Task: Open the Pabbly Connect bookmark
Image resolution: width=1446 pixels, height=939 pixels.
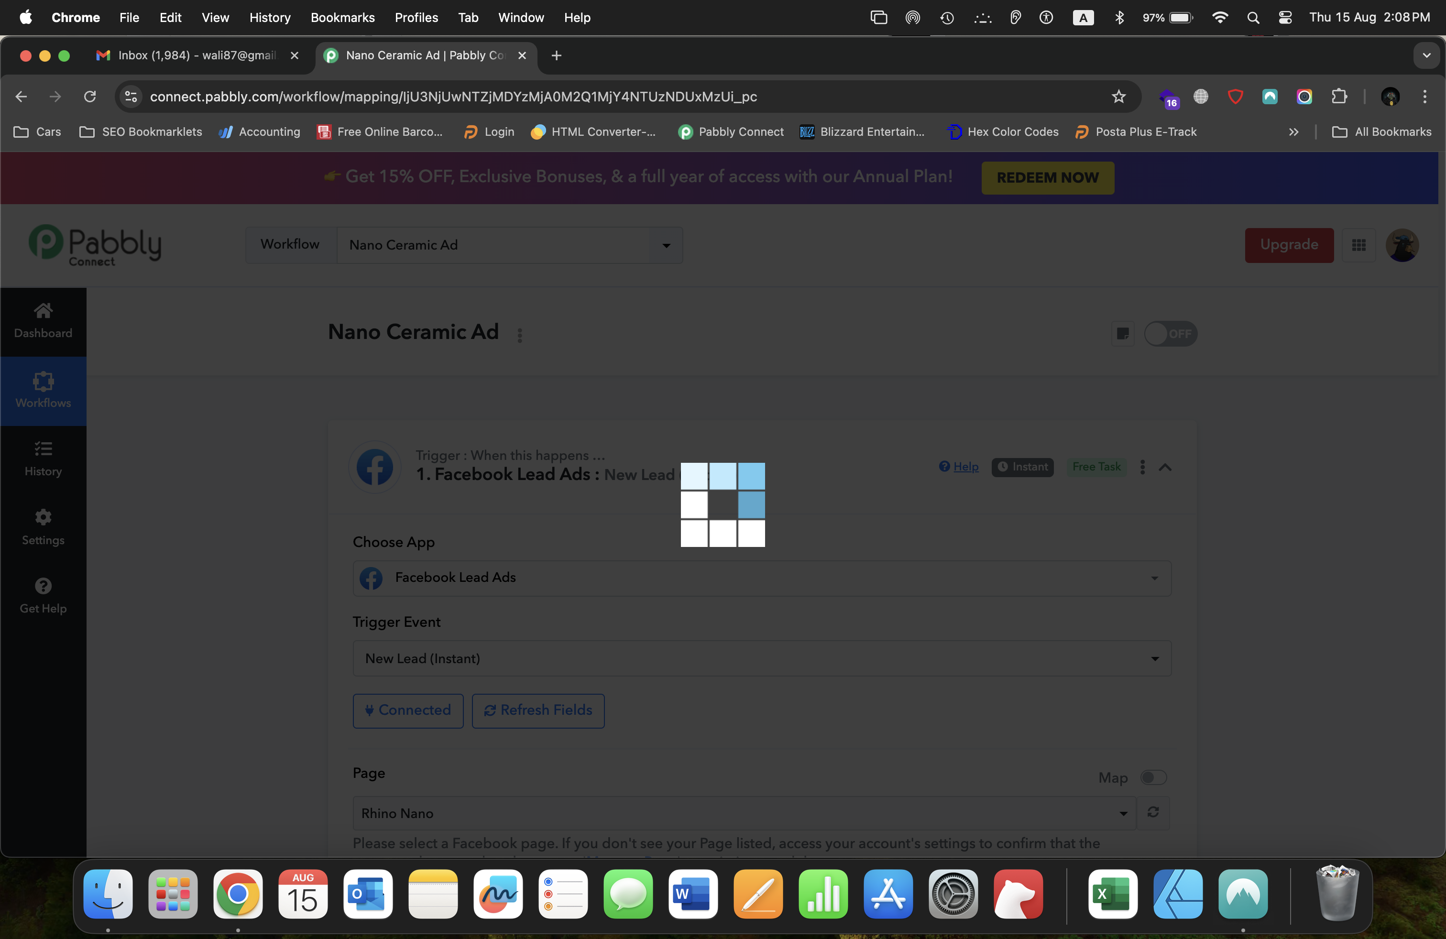Action: (x=731, y=132)
